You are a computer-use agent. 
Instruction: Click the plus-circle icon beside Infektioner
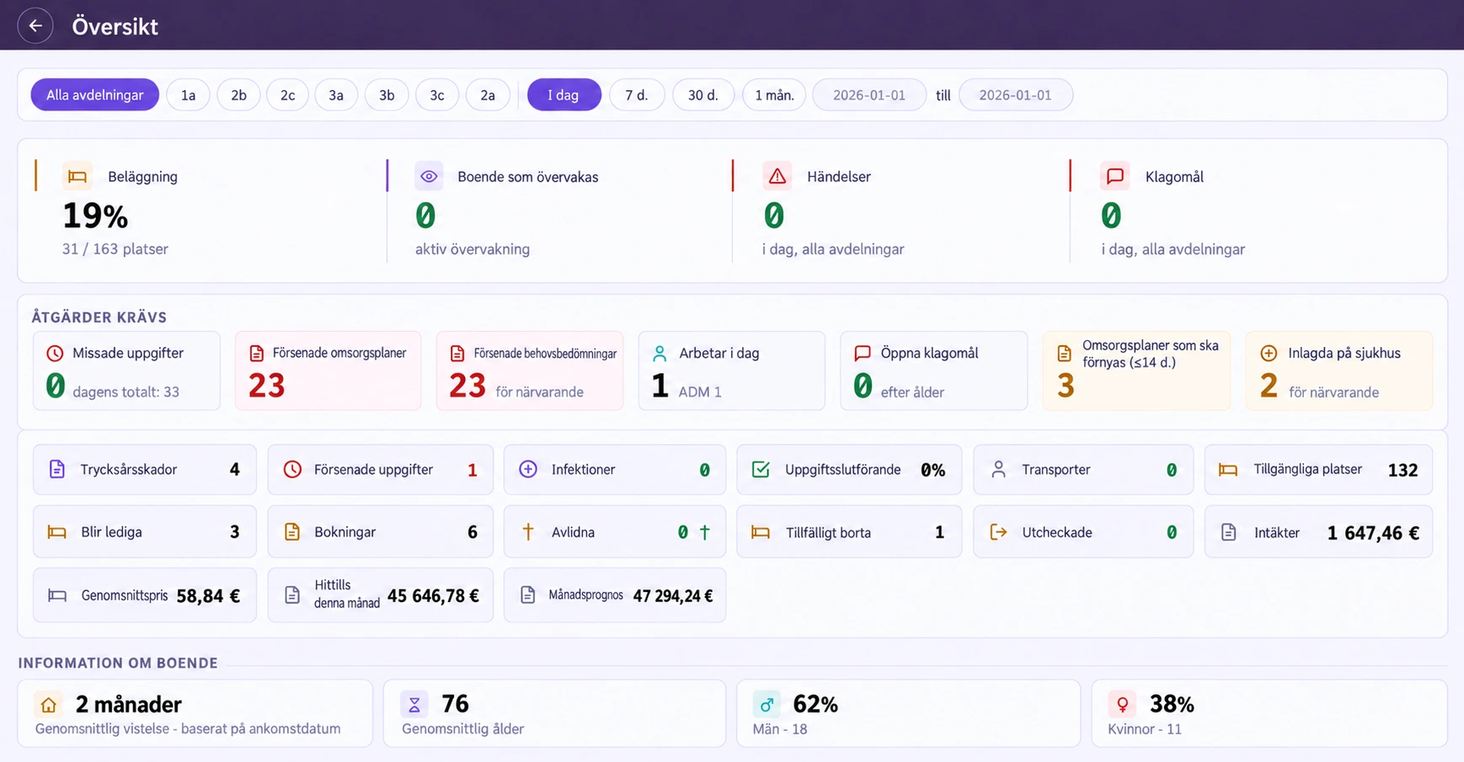tap(528, 469)
